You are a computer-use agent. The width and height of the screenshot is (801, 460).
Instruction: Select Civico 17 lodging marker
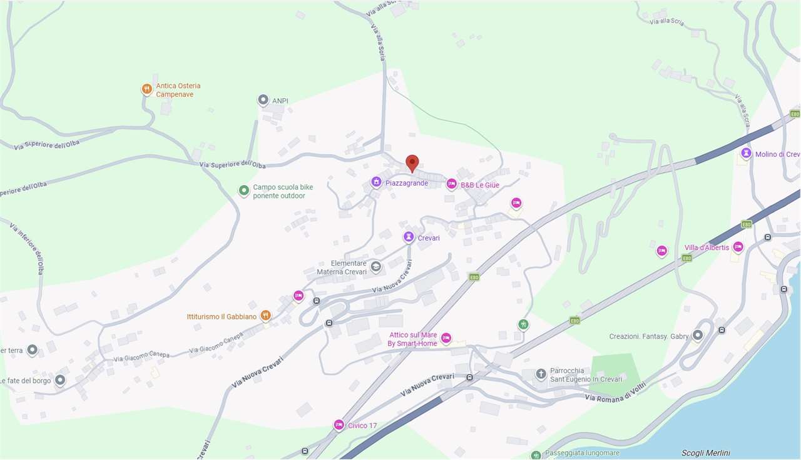click(339, 425)
